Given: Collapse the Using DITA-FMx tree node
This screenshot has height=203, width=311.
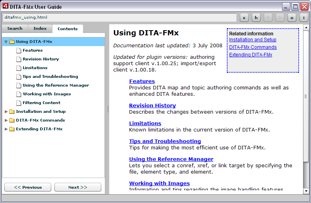Looking at the screenshot, I should coord(6,42).
